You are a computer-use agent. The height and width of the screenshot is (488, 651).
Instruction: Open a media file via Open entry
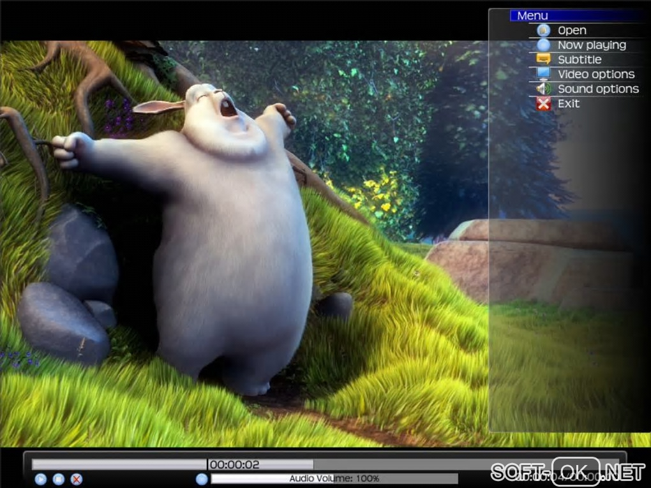pos(572,30)
